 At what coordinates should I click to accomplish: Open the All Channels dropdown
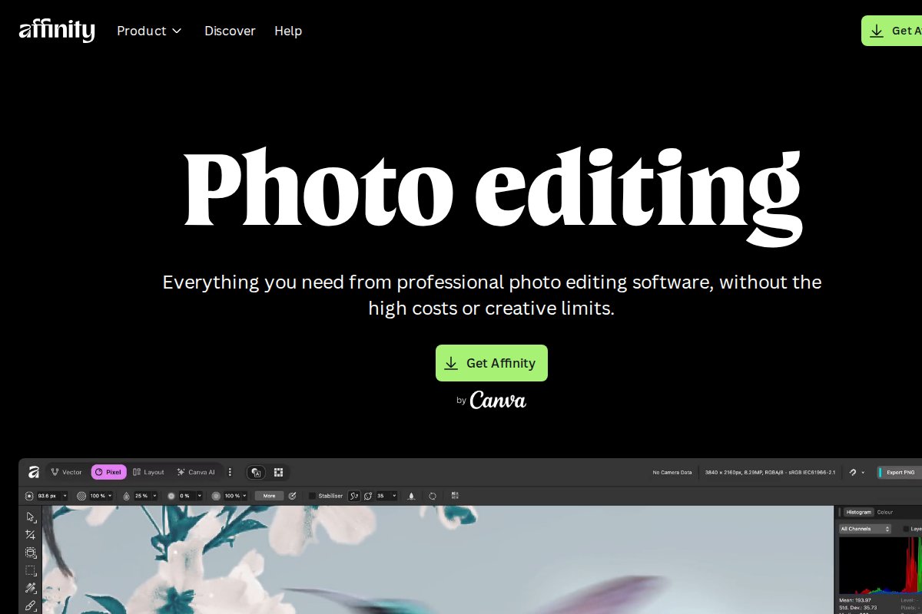coord(865,529)
